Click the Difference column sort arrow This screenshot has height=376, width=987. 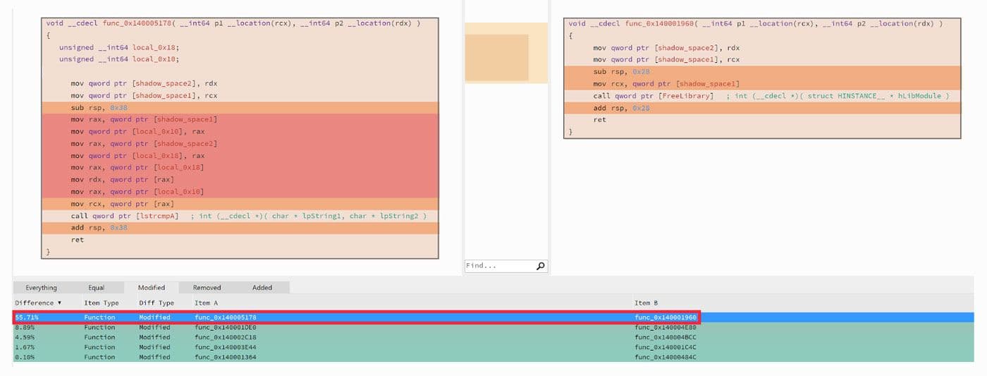coord(59,303)
